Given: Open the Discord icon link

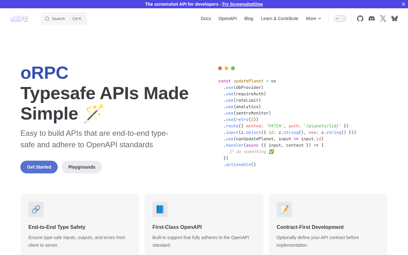Looking at the screenshot, I should click(x=372, y=18).
